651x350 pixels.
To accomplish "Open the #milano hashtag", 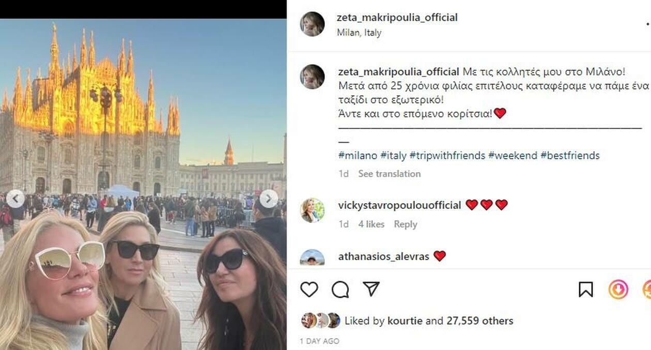I will click(358, 156).
